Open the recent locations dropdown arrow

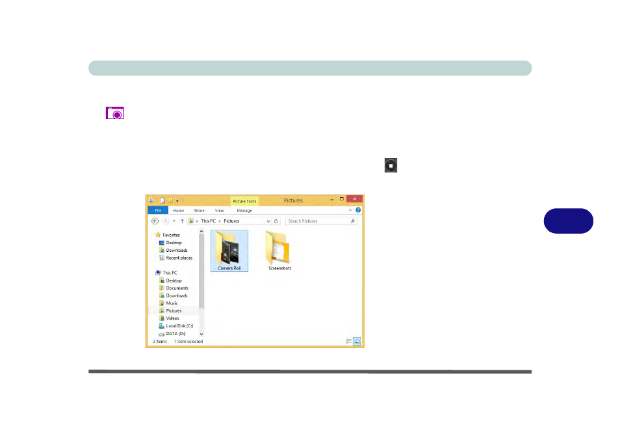174,221
